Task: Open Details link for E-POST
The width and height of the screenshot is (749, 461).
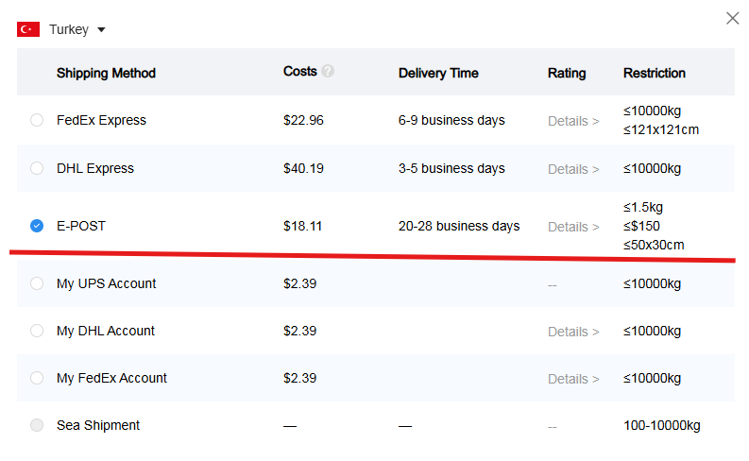Action: pos(573,227)
